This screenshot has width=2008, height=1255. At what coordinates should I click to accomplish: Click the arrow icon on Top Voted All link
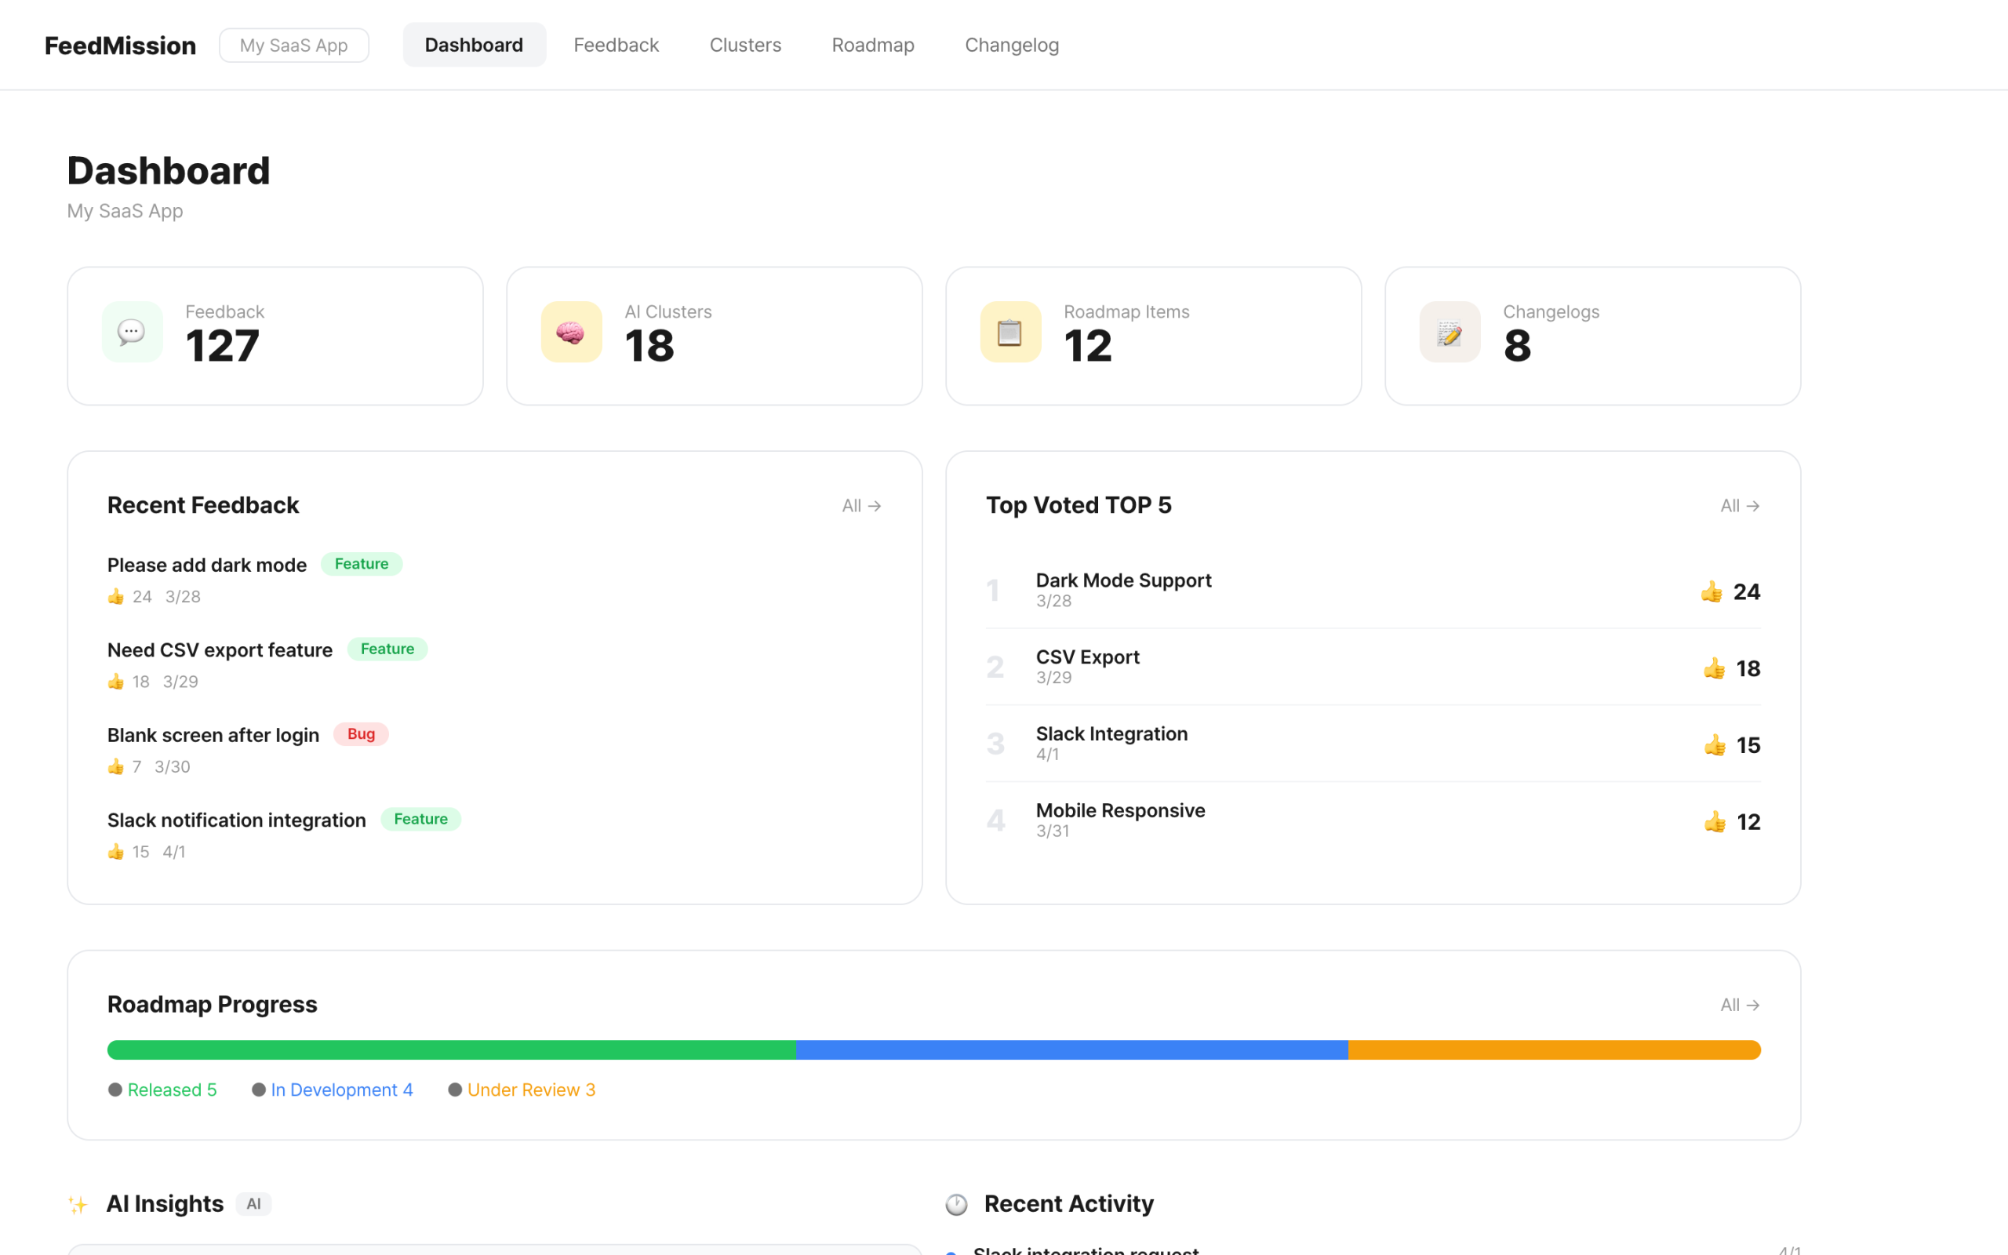(1752, 505)
